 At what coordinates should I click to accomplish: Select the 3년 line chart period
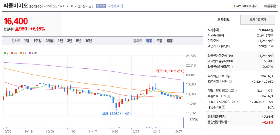point(69,41)
